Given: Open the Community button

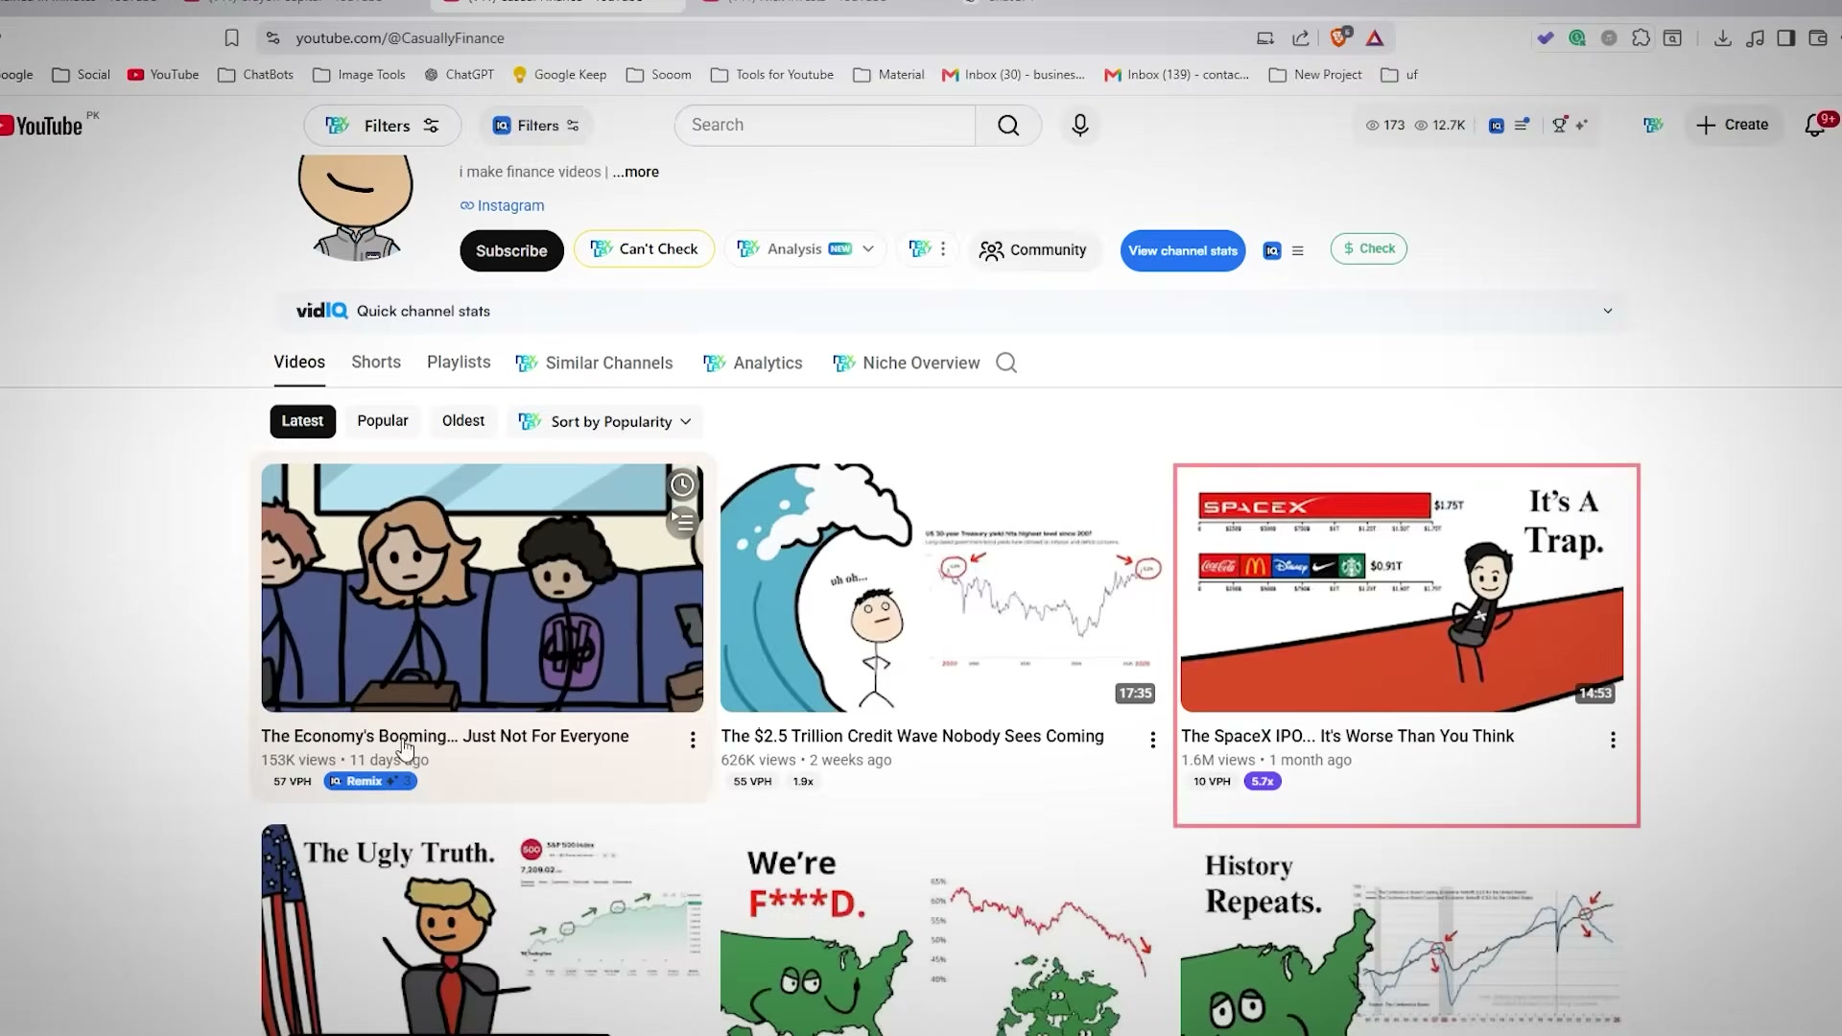Looking at the screenshot, I should [x=1032, y=250].
